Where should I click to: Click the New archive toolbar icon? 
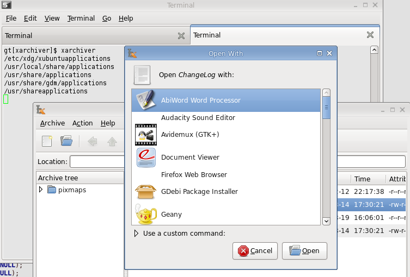tap(47, 142)
